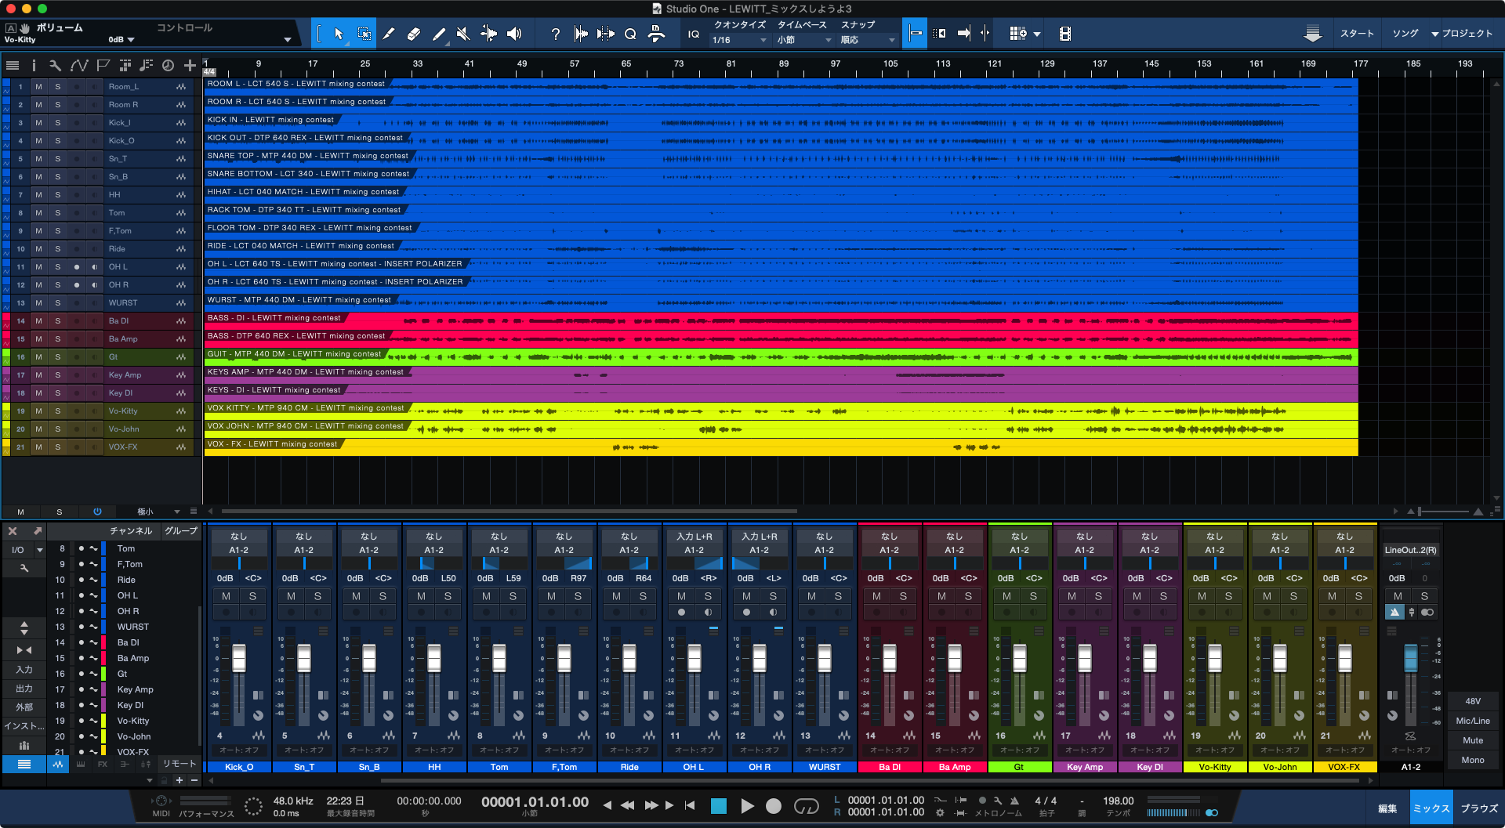Click the 48V phantom power button
This screenshot has width=1505, height=828.
pos(1473,701)
